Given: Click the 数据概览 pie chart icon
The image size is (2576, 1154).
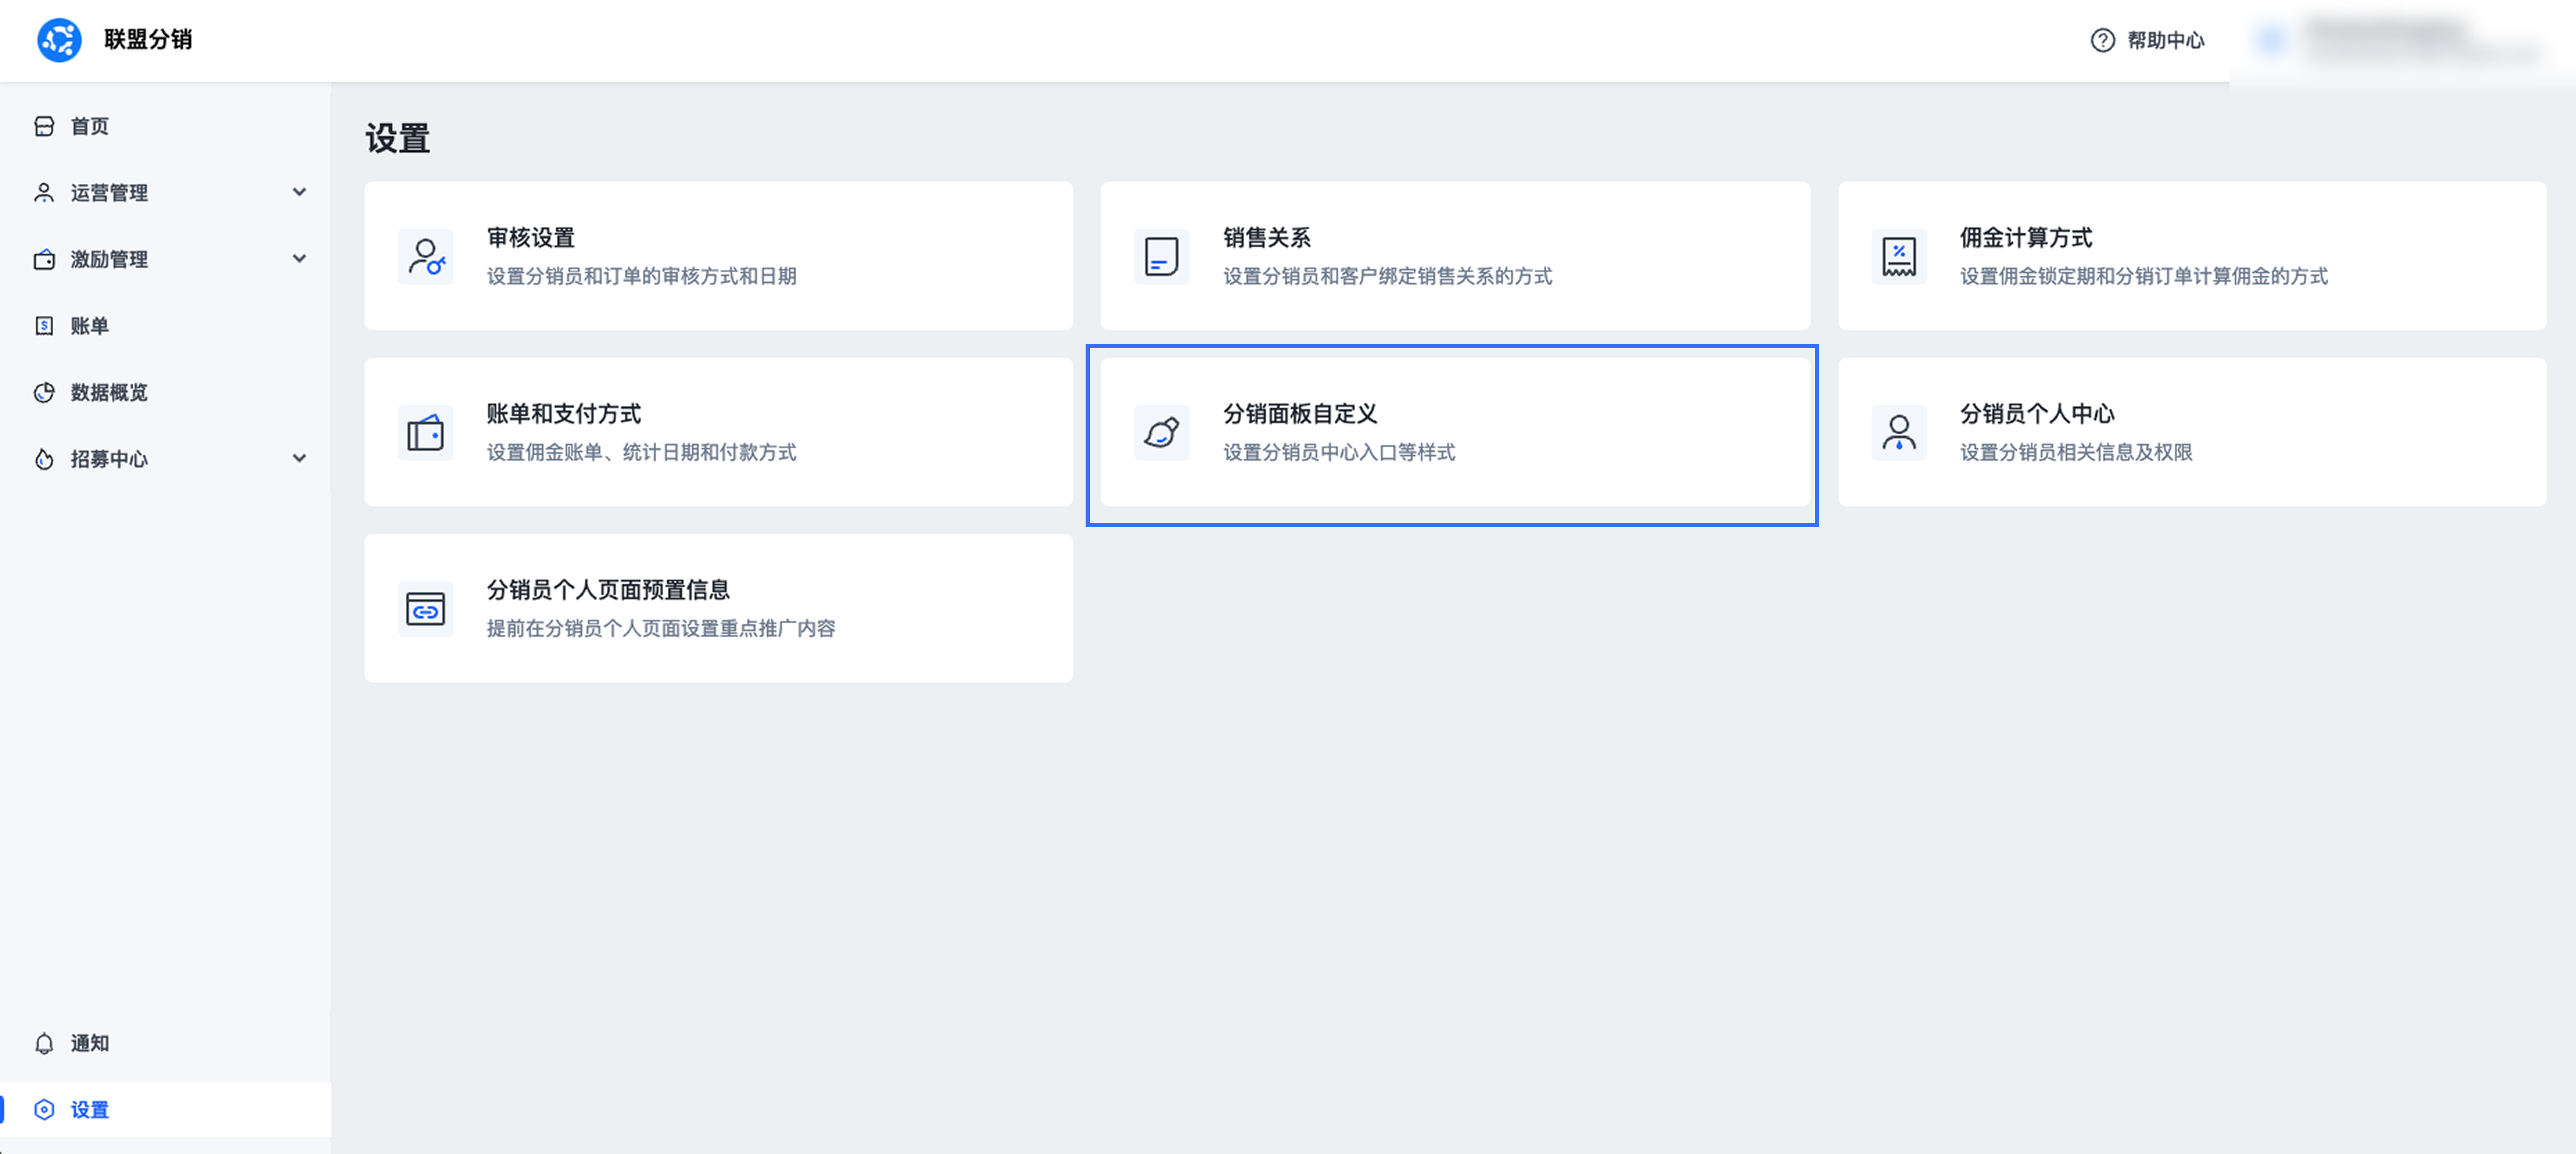Looking at the screenshot, I should pos(44,393).
